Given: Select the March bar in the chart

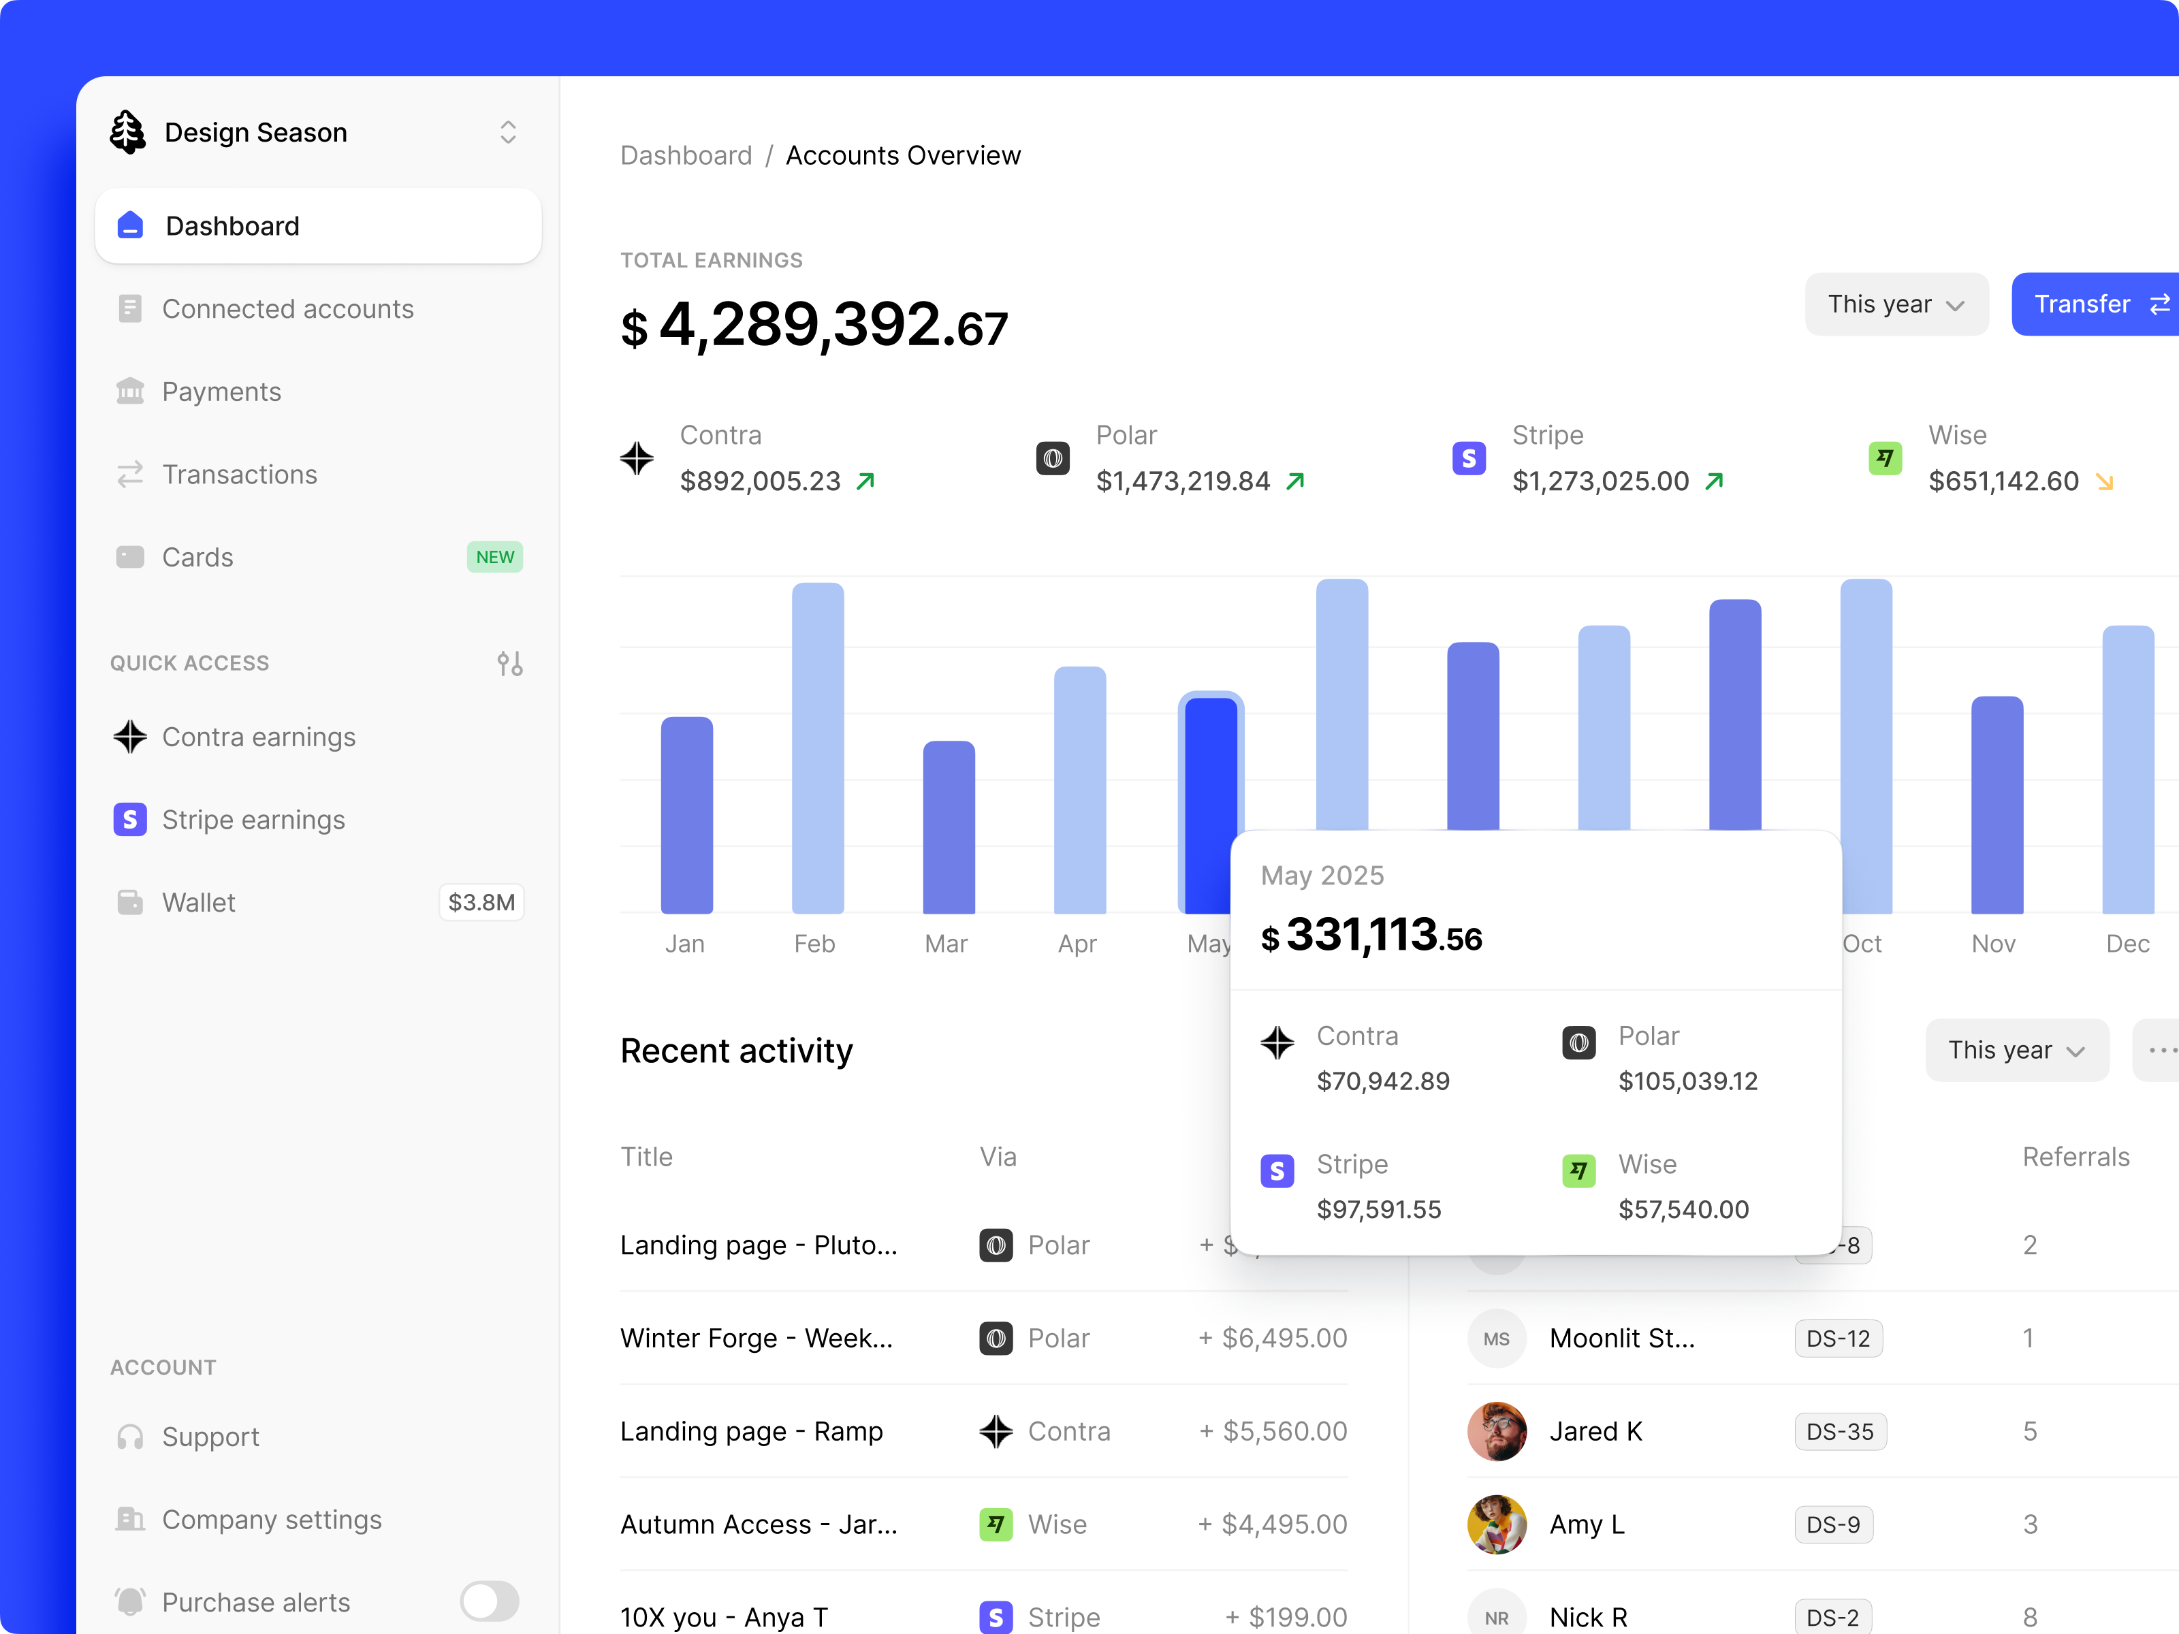Looking at the screenshot, I should point(949,827).
